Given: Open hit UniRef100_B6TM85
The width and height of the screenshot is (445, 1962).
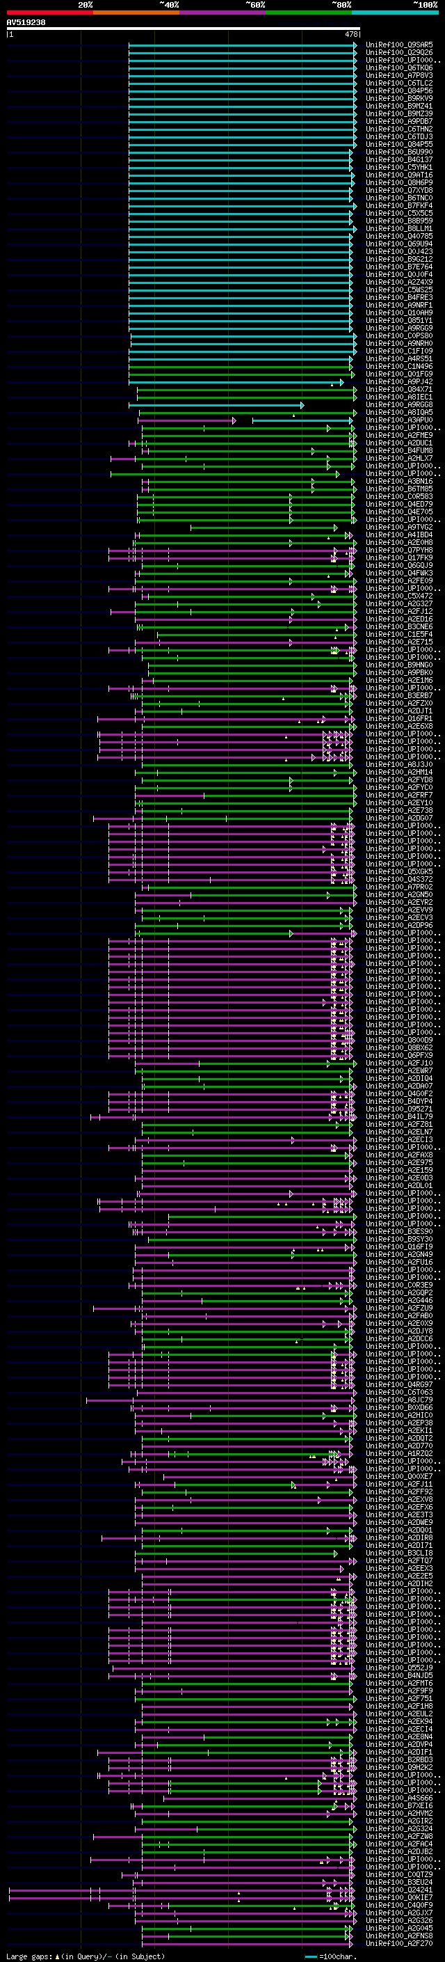Looking at the screenshot, I should click(x=399, y=489).
